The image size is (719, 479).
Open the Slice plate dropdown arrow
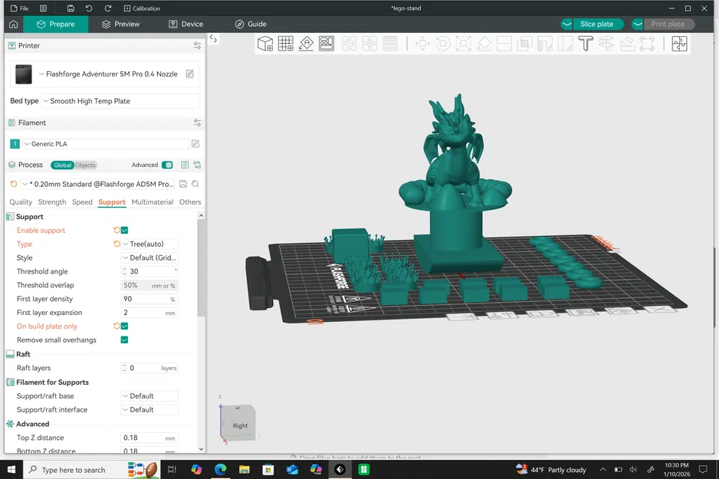pyautogui.click(x=566, y=25)
